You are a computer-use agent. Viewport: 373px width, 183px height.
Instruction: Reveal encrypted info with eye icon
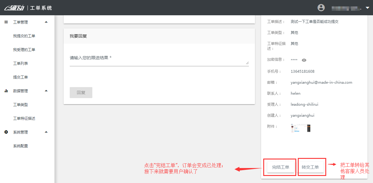pyautogui.click(x=304, y=60)
